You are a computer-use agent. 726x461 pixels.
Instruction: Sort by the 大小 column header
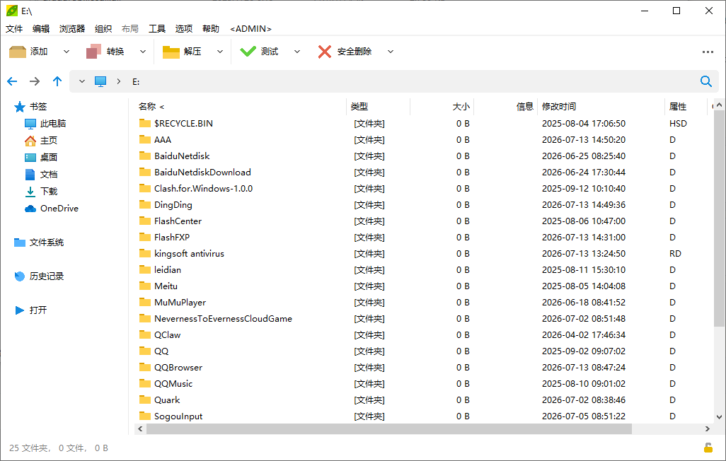click(x=442, y=107)
